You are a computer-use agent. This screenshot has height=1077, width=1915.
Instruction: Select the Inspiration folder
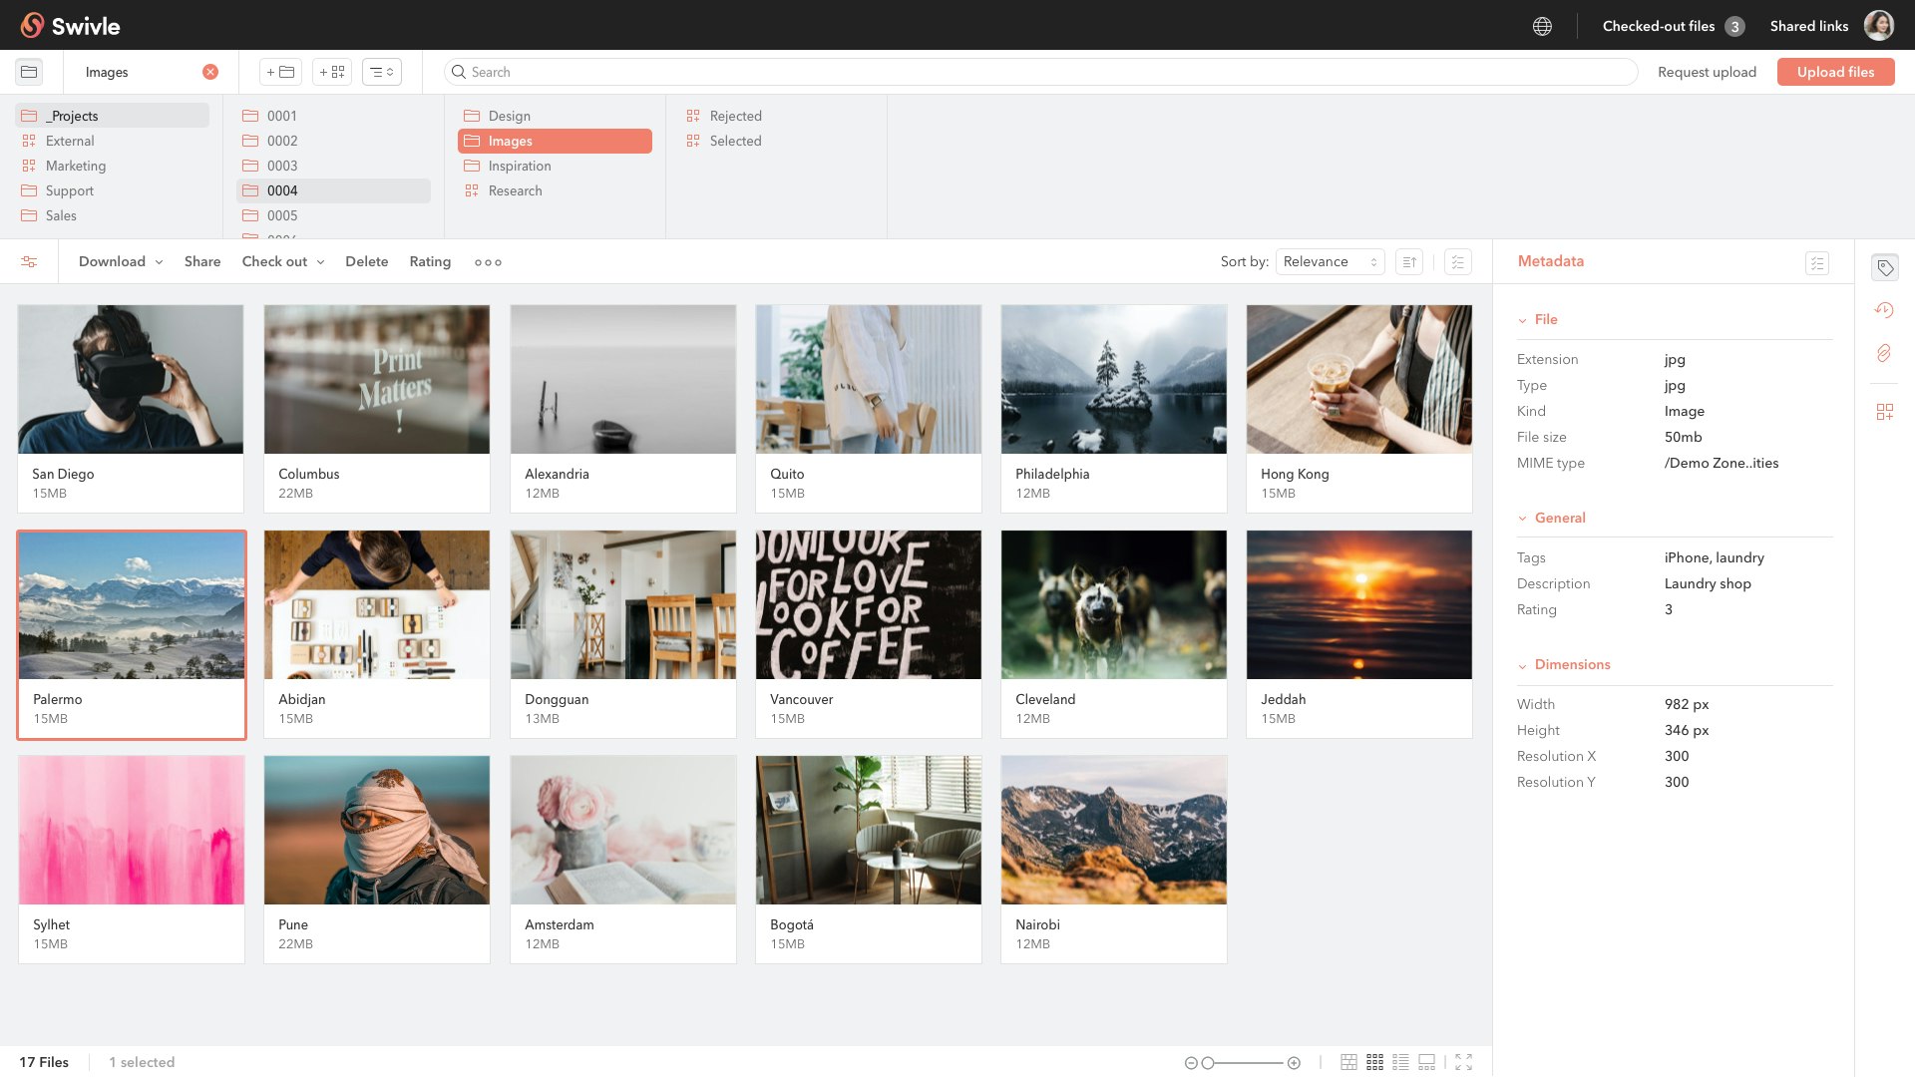click(x=519, y=167)
